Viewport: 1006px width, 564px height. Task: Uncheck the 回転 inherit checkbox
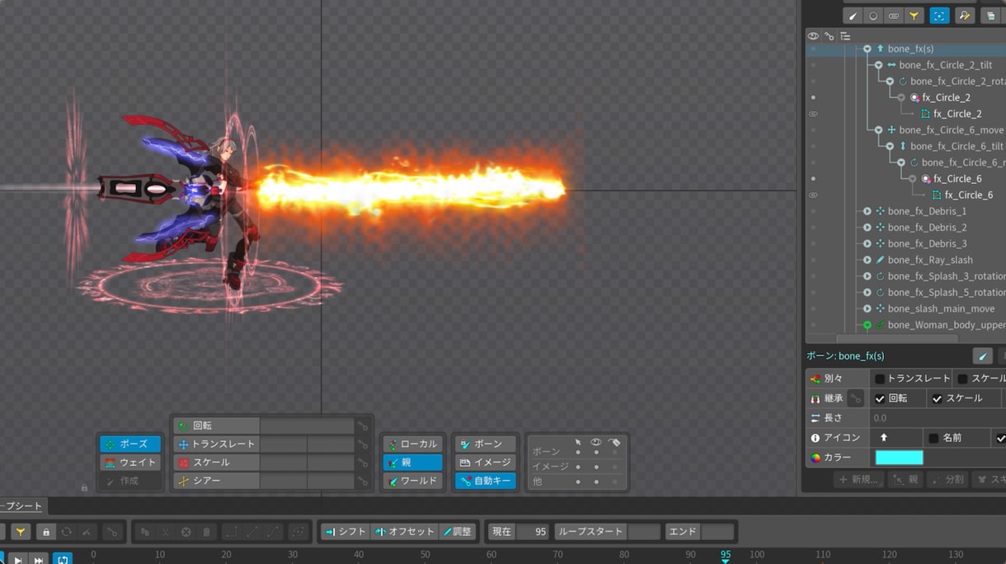pos(880,398)
